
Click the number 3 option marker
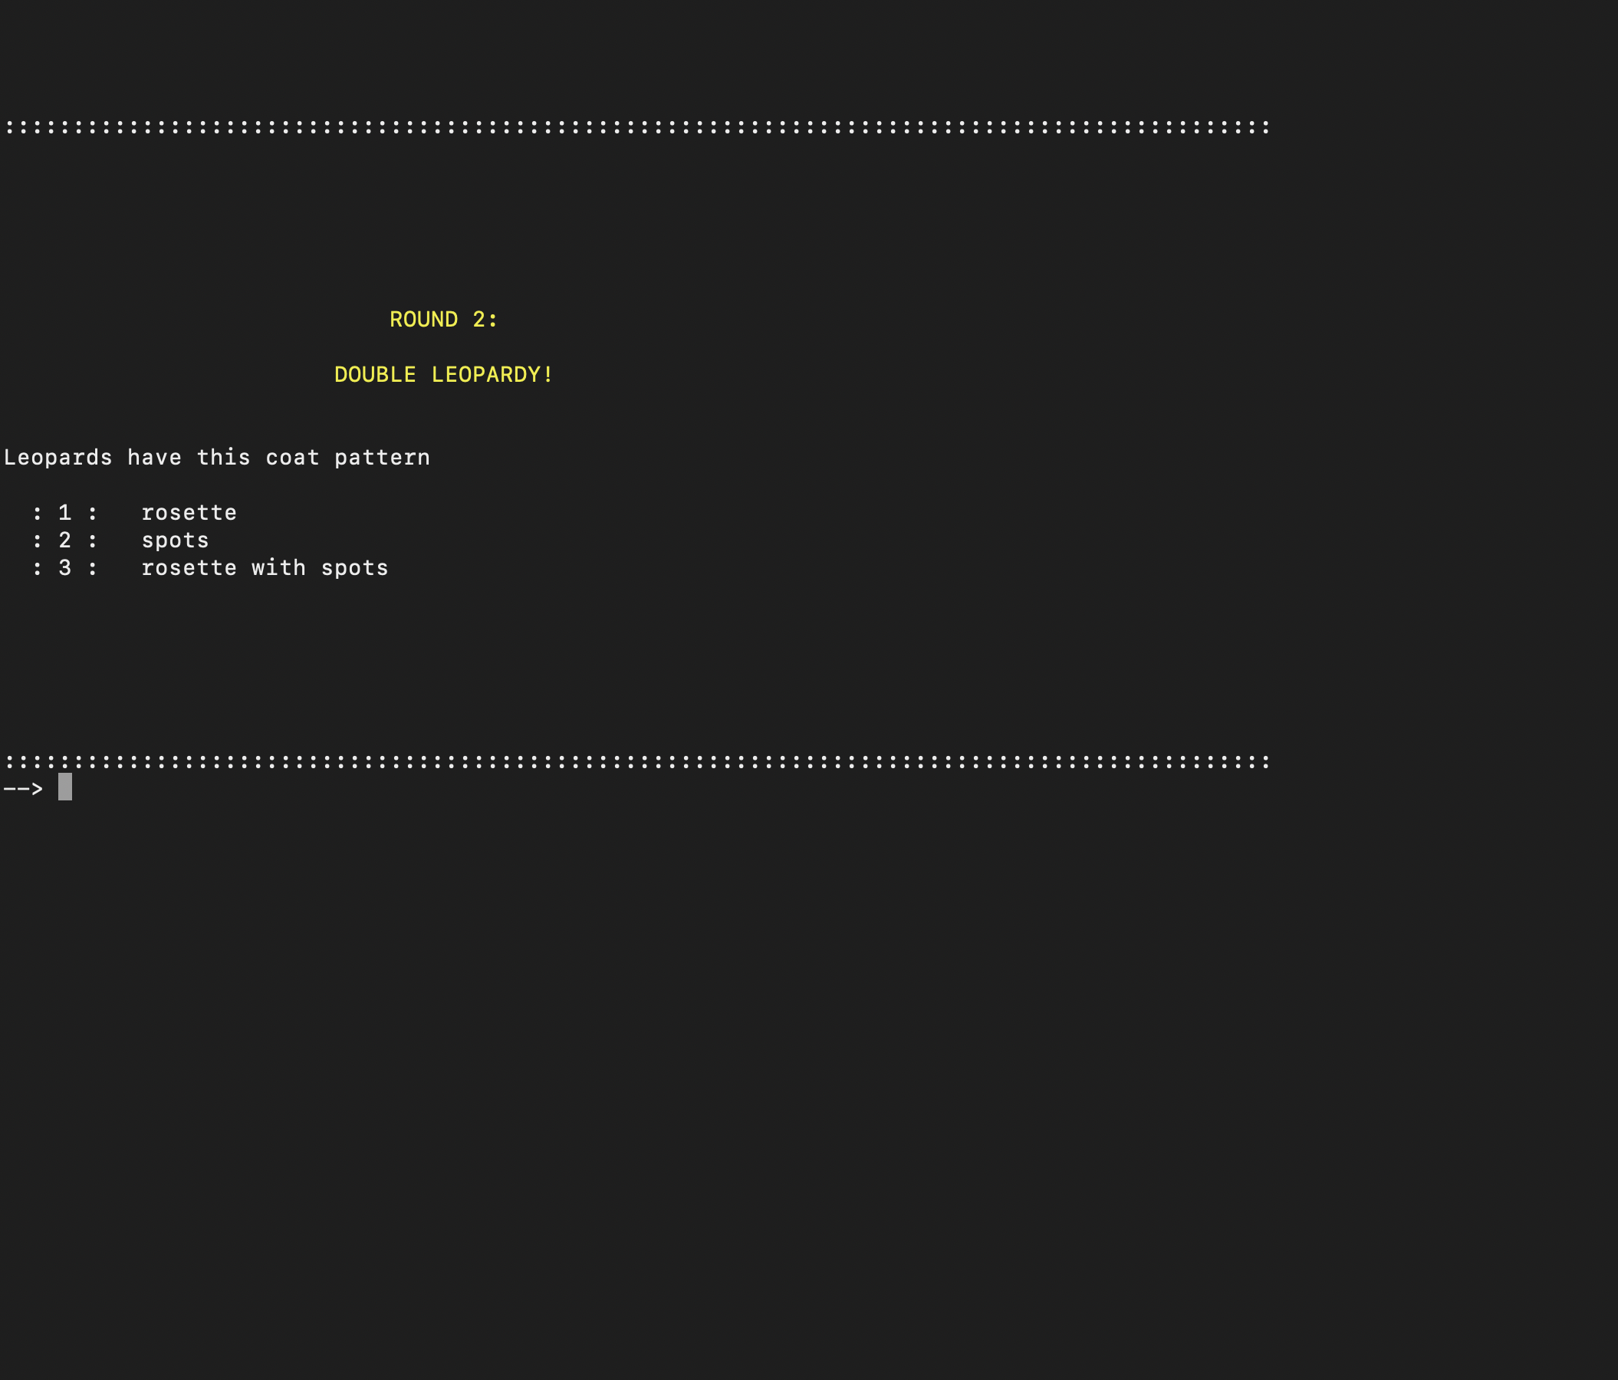(65, 568)
